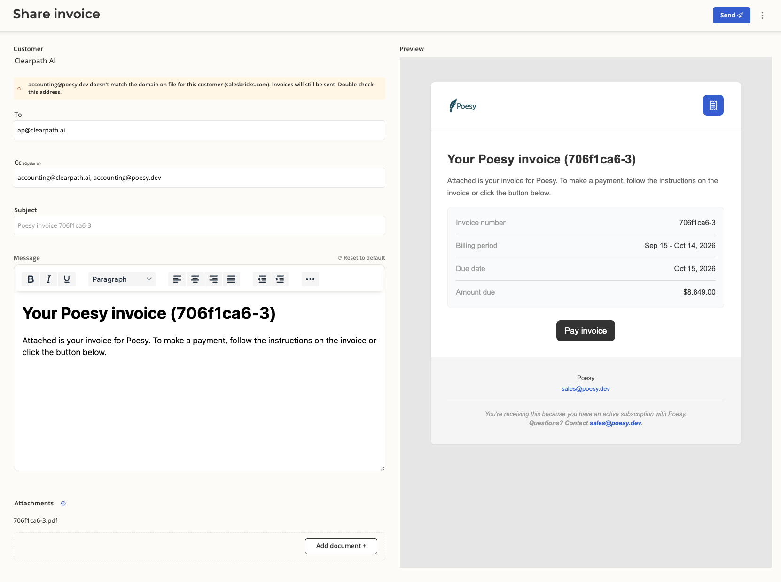The width and height of the screenshot is (781, 582).
Task: Align message text right
Action: tap(213, 279)
